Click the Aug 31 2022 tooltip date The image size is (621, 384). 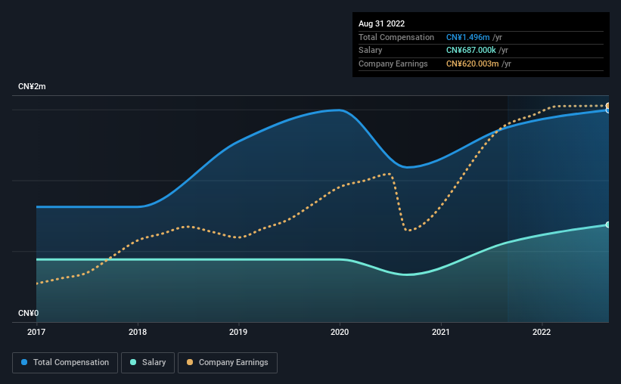coord(381,23)
